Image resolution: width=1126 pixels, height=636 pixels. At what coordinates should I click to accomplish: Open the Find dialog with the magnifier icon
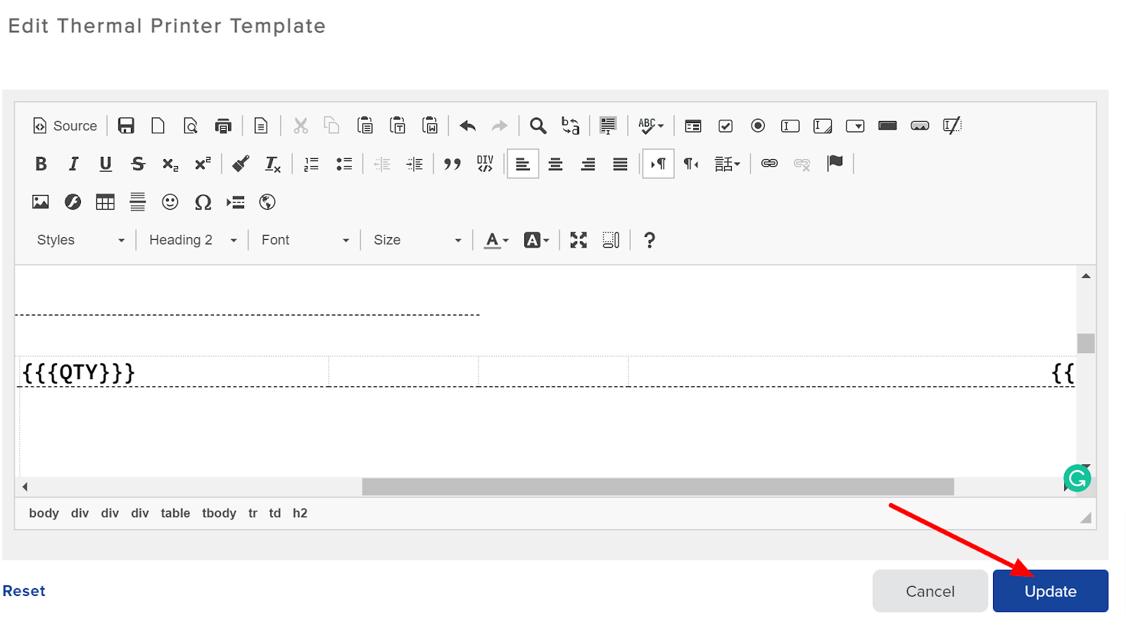pyautogui.click(x=537, y=126)
